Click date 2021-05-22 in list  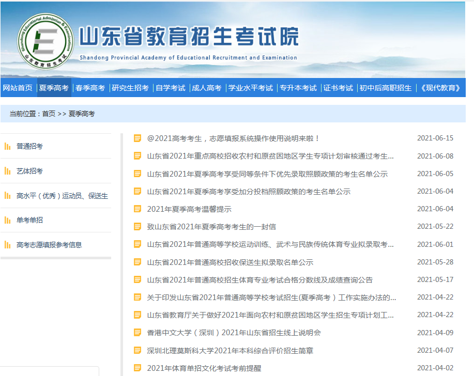pos(435,226)
